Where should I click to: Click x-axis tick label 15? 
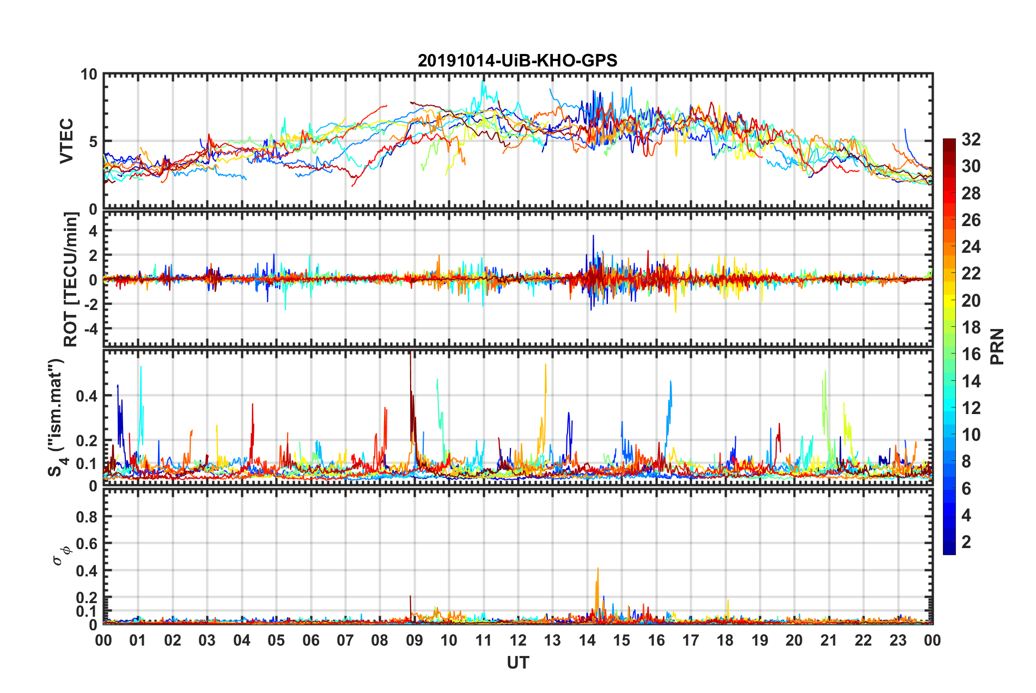(621, 640)
